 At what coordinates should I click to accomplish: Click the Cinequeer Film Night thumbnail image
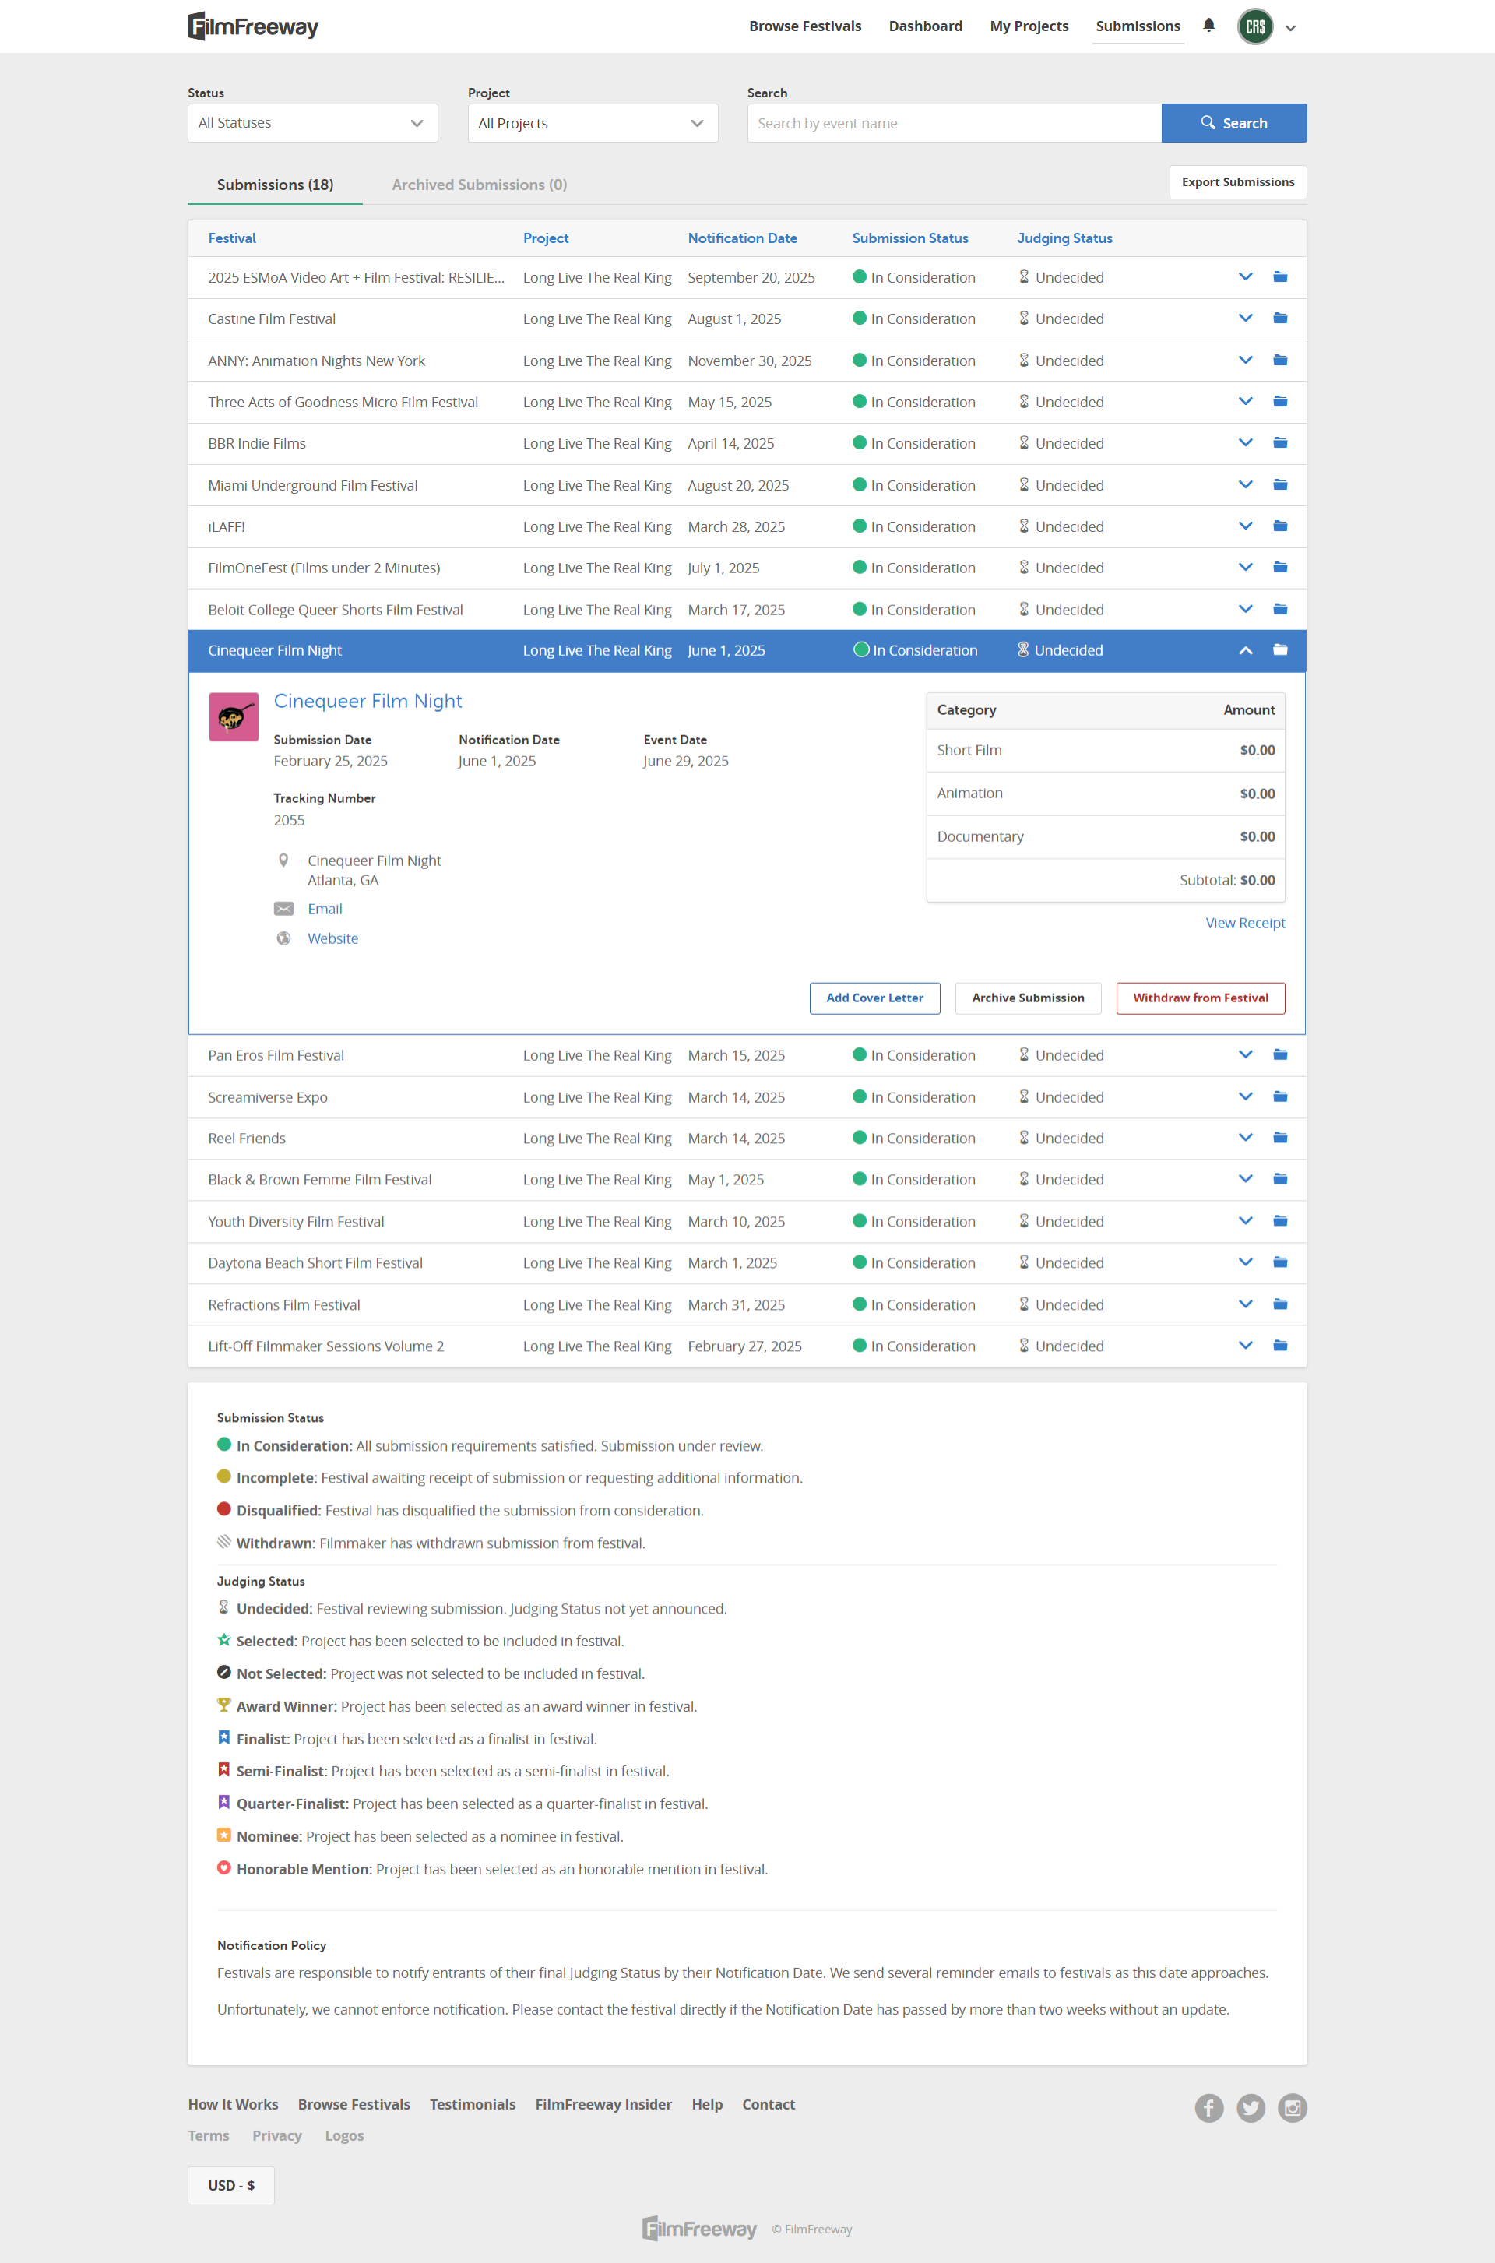click(x=234, y=717)
